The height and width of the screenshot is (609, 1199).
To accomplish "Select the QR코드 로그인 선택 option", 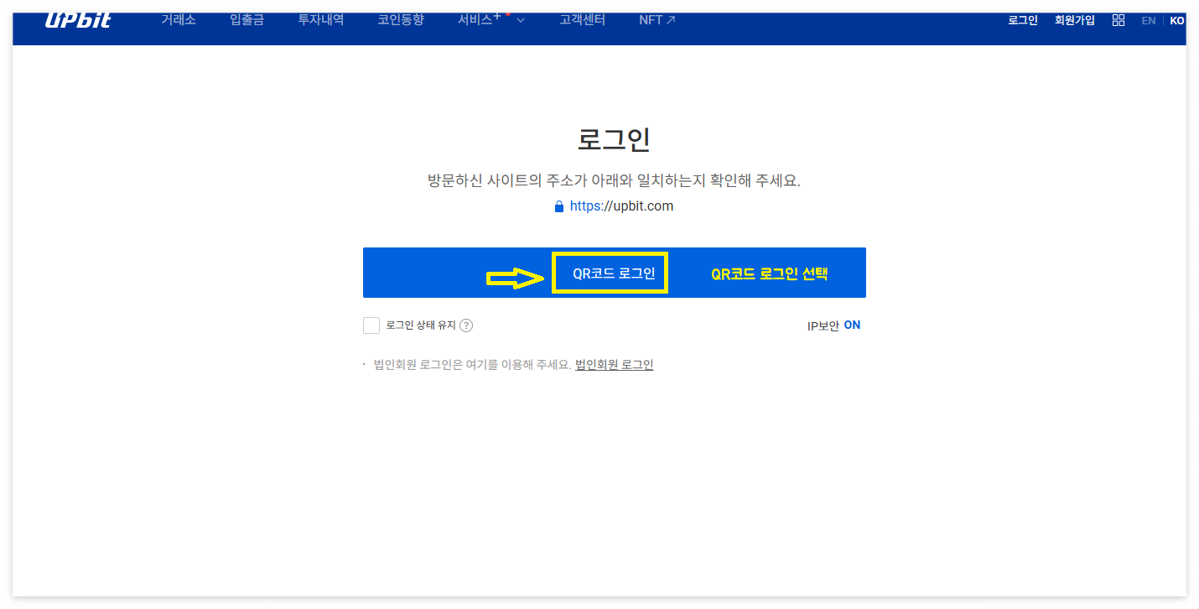I will (768, 272).
